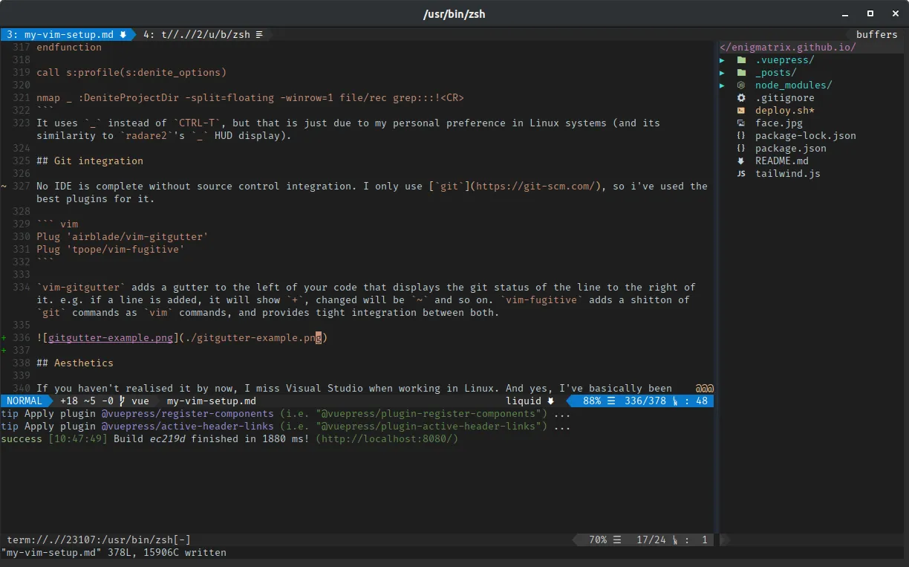Click the image icon next to face.jpg
This screenshot has height=567, width=909.
pos(741,123)
